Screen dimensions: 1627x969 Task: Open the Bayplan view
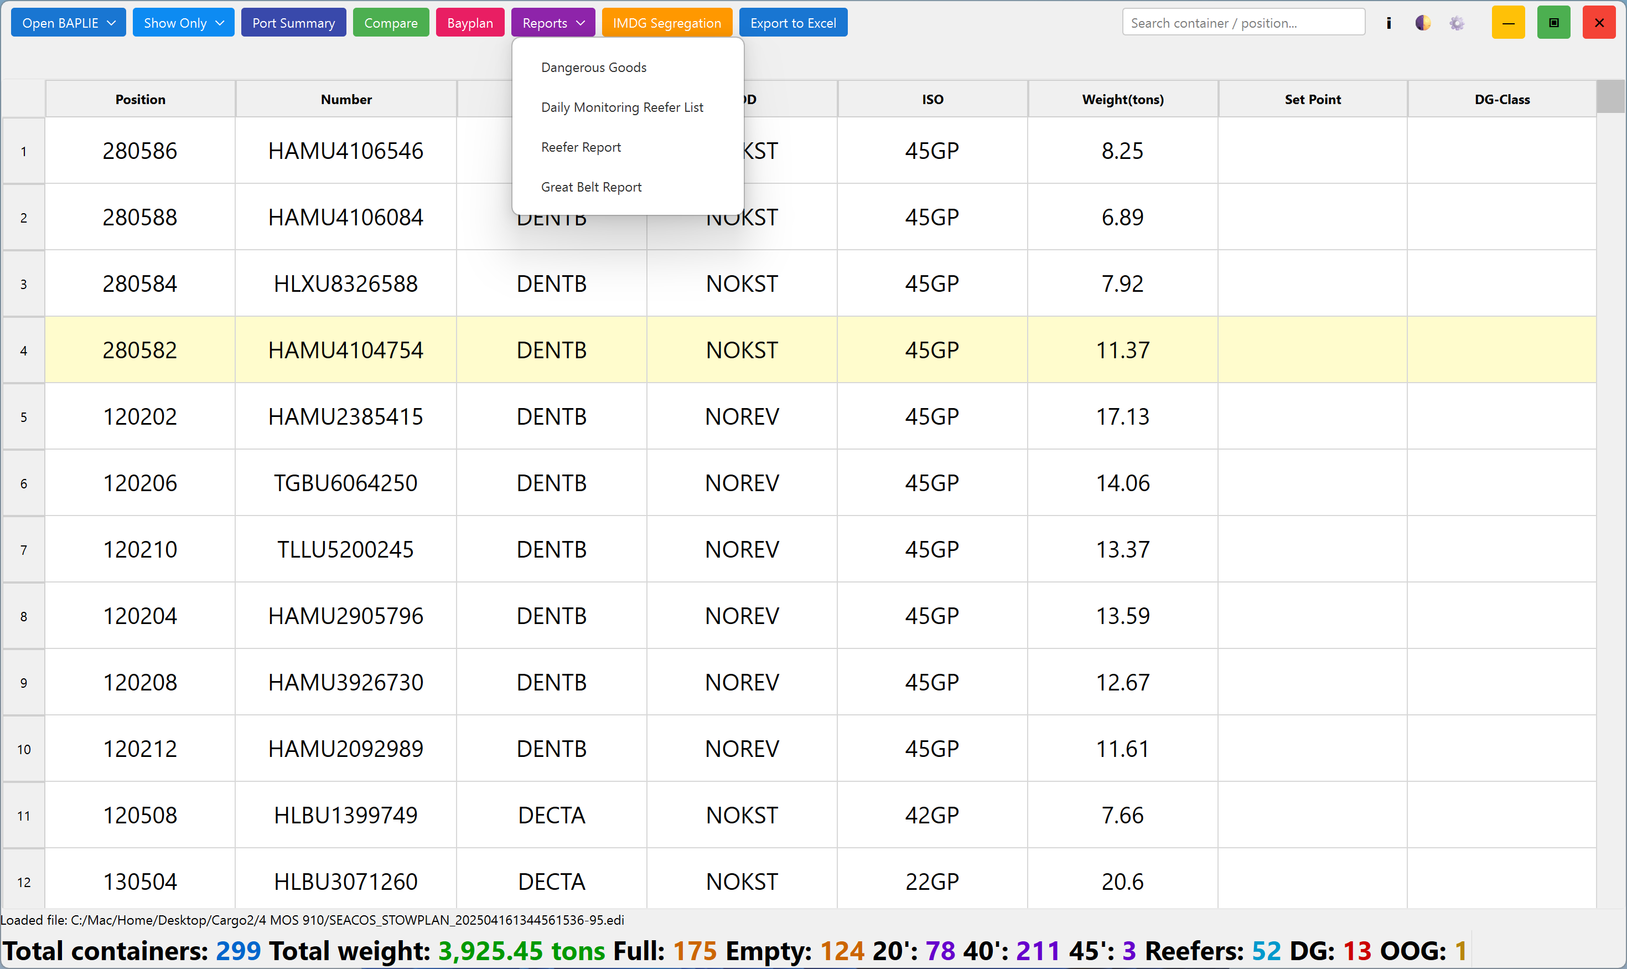(470, 23)
